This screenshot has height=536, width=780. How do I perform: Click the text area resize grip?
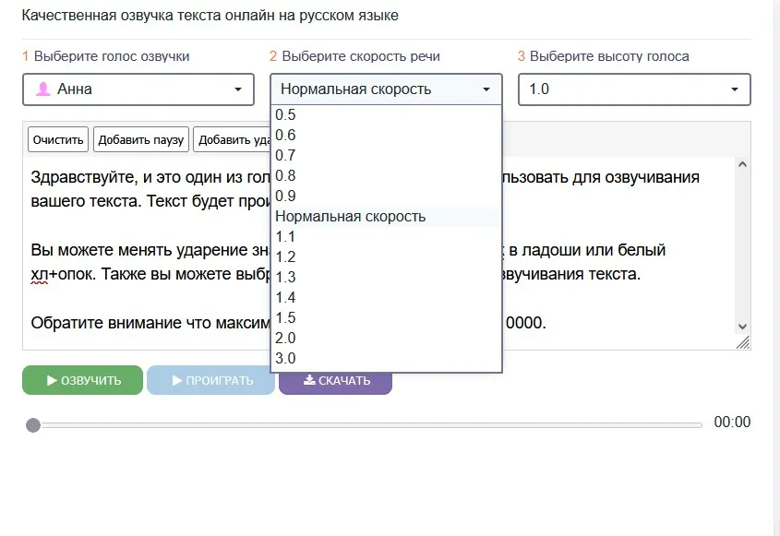click(743, 342)
